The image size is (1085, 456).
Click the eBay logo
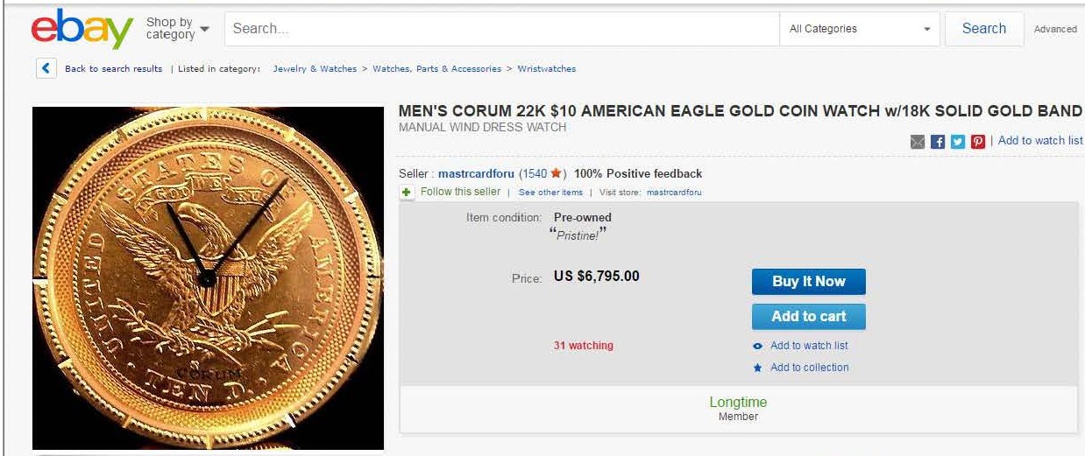82,29
